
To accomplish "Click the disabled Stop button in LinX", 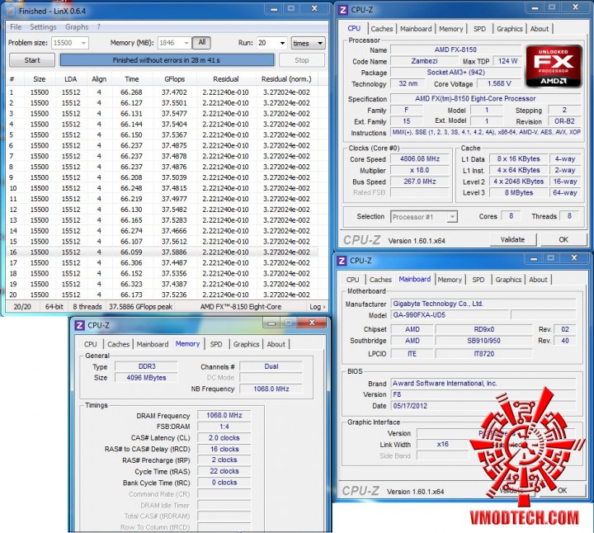I will click(x=302, y=60).
